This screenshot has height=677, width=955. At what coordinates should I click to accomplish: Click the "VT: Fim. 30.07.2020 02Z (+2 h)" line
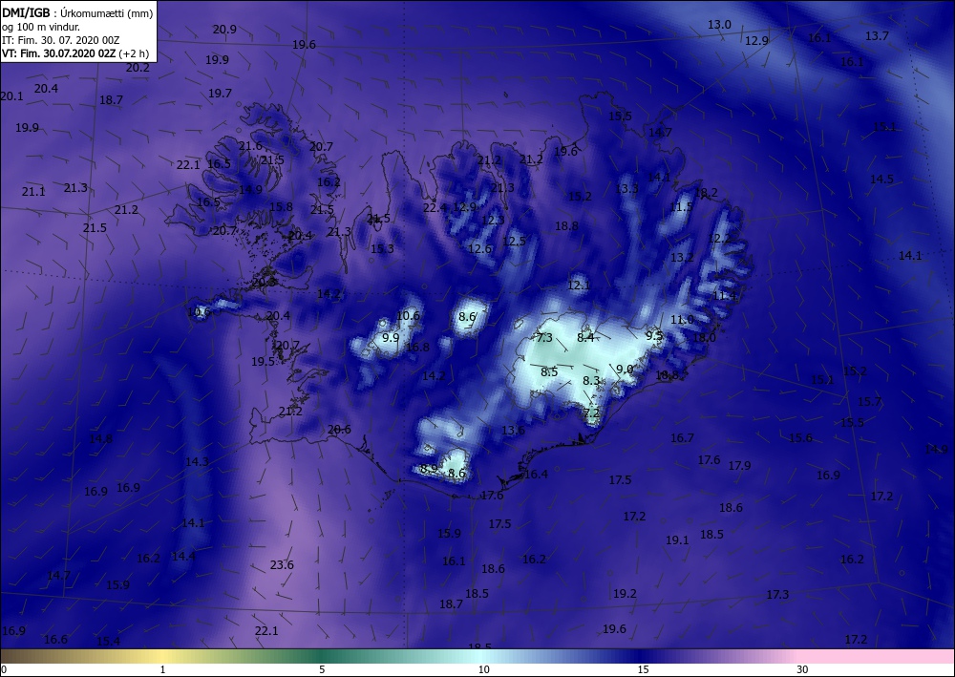[x=75, y=53]
